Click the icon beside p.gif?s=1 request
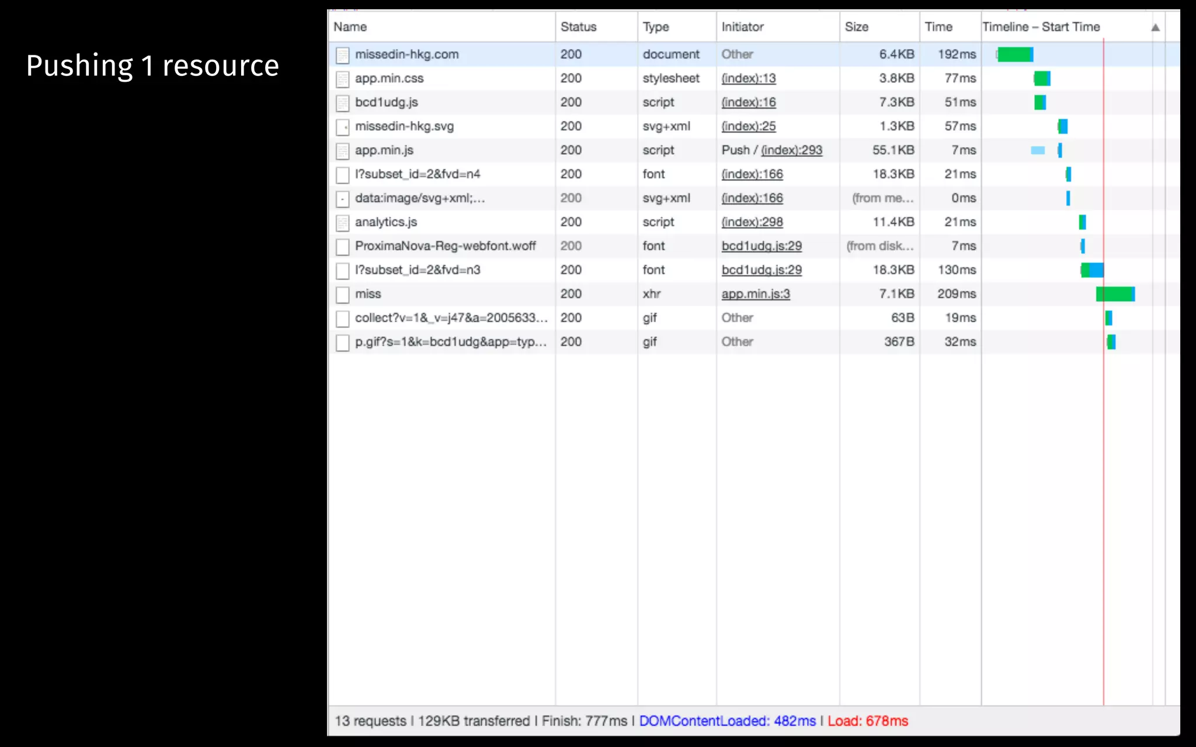 (342, 342)
